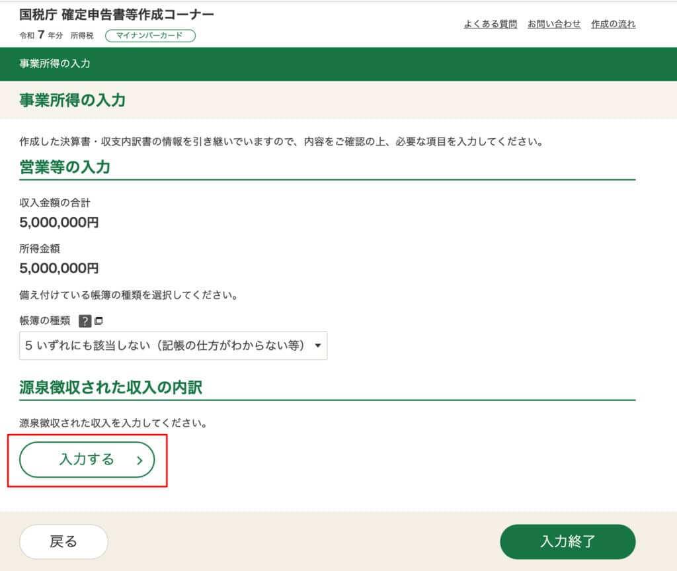
Task: Click the amount under 所得金額
Action: tap(59, 268)
